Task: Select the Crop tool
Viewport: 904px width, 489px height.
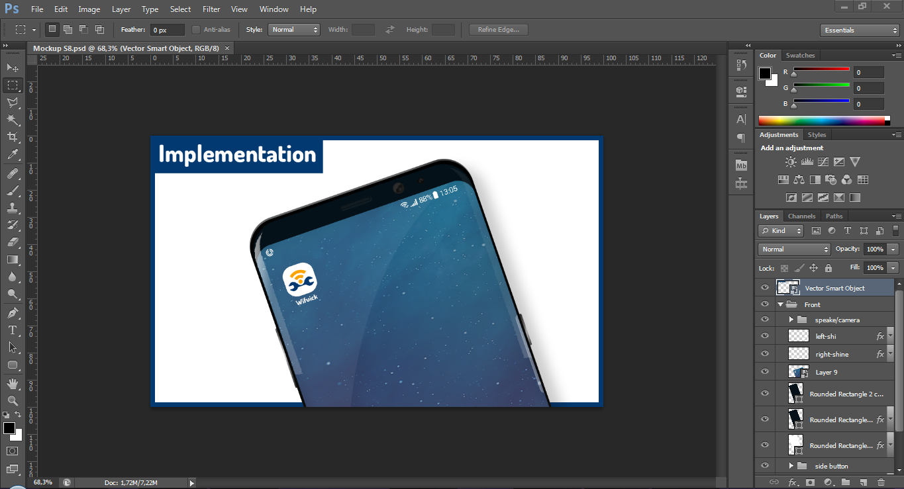Action: (13, 137)
